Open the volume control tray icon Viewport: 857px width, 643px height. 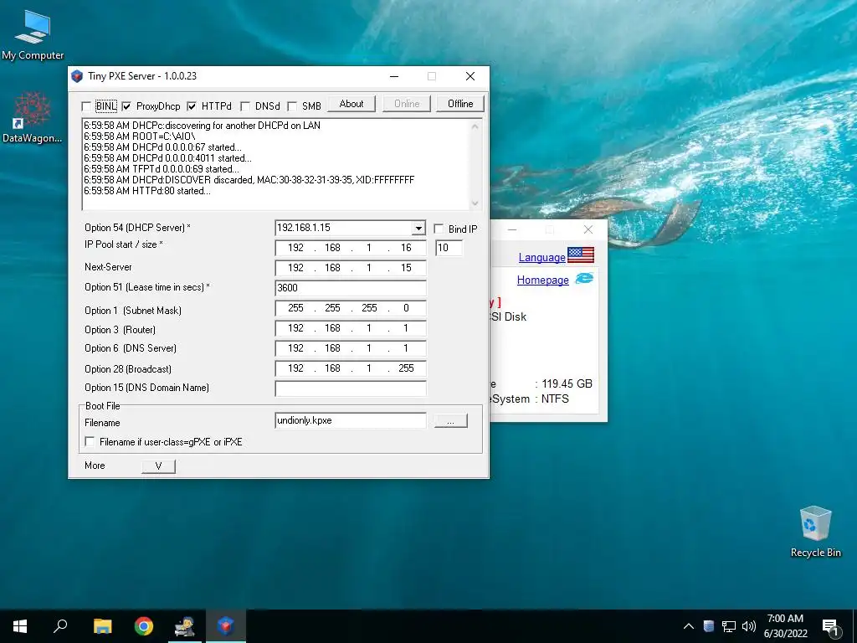tap(749, 626)
